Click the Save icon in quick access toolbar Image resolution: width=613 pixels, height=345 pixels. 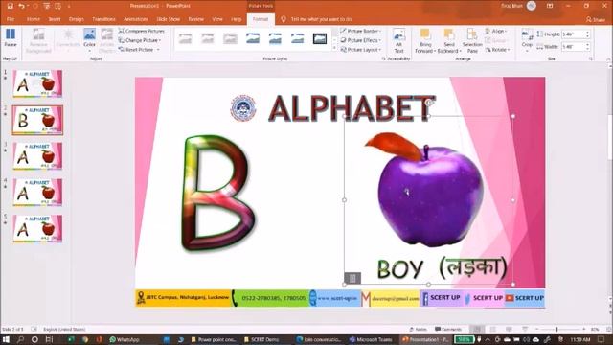tap(11, 6)
